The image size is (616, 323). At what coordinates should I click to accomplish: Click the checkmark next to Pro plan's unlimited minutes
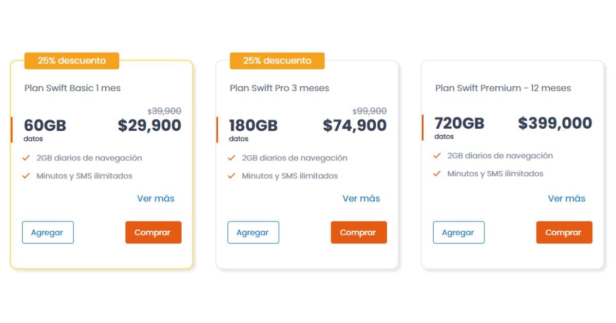[230, 176]
